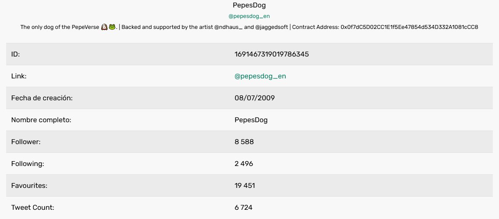Click the 'Tweet Count:' label

(33, 208)
